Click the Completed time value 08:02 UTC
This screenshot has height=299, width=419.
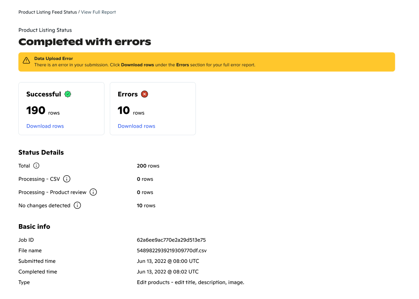point(168,272)
